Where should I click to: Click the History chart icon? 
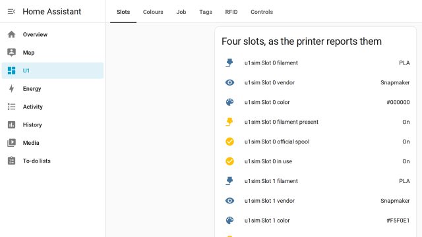pyautogui.click(x=11, y=124)
